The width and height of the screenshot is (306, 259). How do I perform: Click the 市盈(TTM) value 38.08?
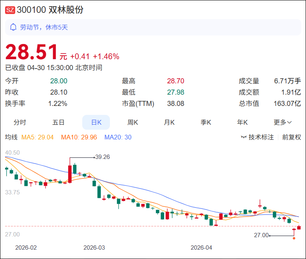175,103
